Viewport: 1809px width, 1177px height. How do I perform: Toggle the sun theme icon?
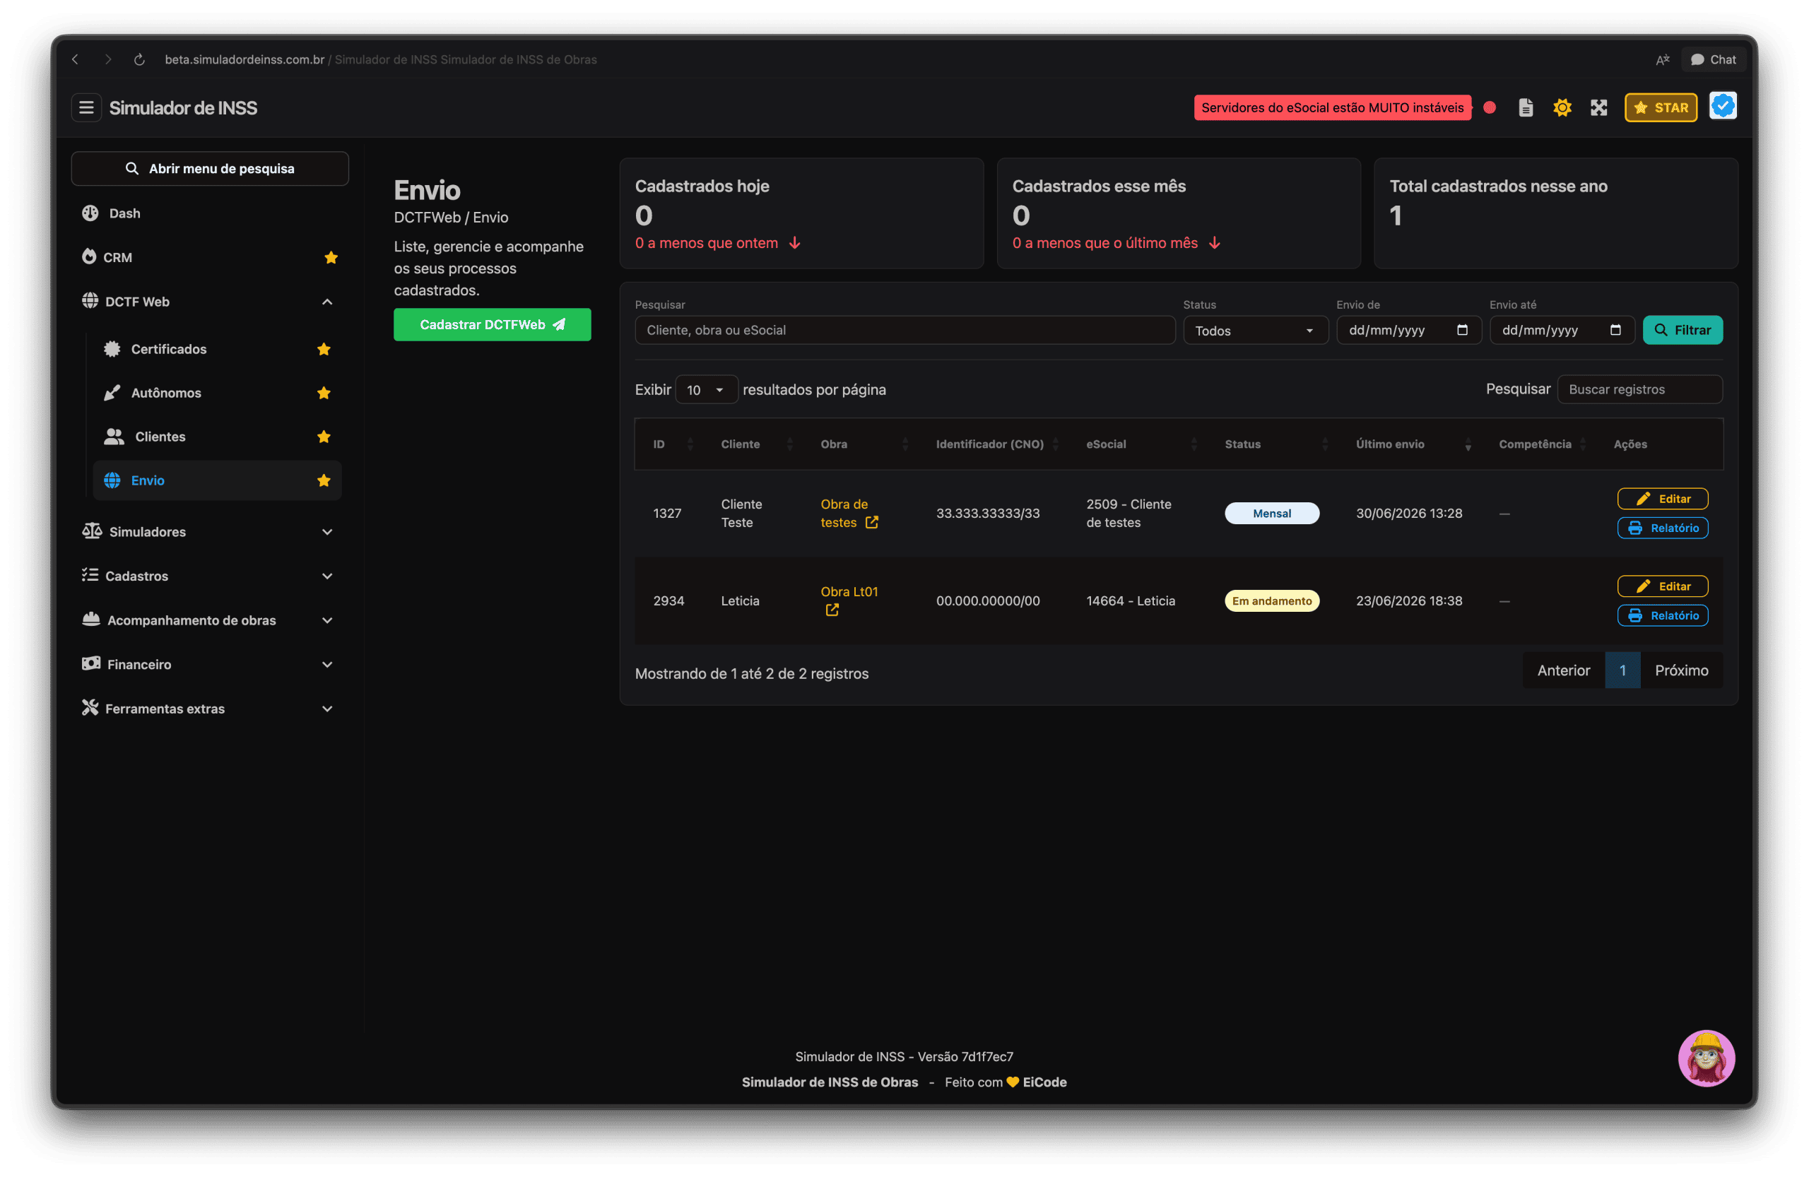coord(1562,108)
